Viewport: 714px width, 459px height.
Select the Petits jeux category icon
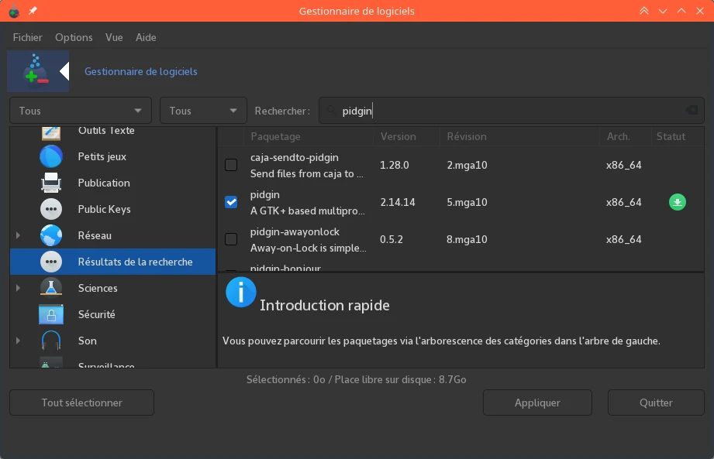pyautogui.click(x=51, y=157)
